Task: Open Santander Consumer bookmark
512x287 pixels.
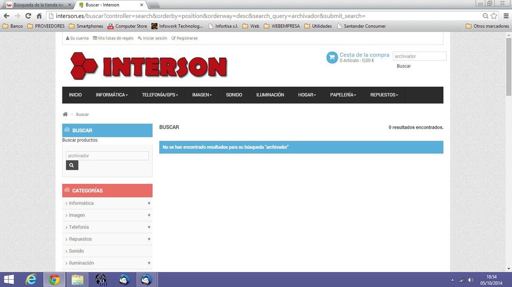Action: pos(361,26)
